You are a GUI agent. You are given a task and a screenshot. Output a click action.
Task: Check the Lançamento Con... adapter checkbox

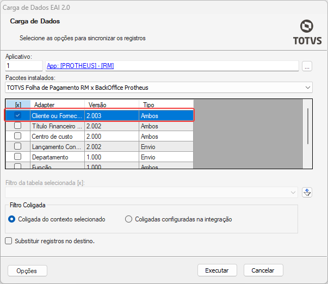(x=17, y=146)
